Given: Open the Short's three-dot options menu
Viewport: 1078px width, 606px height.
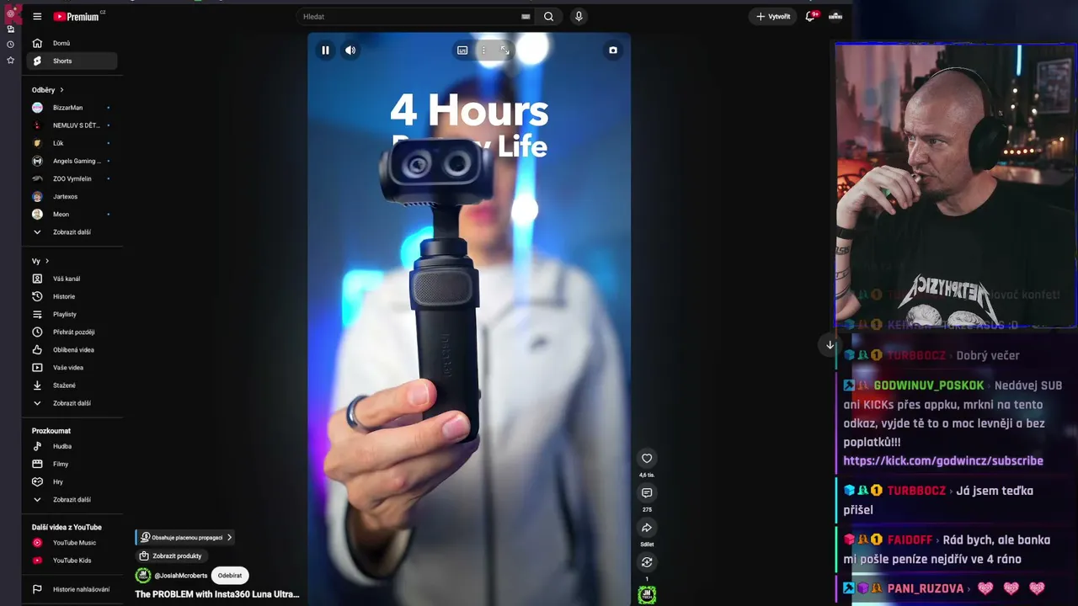Looking at the screenshot, I should (x=483, y=50).
